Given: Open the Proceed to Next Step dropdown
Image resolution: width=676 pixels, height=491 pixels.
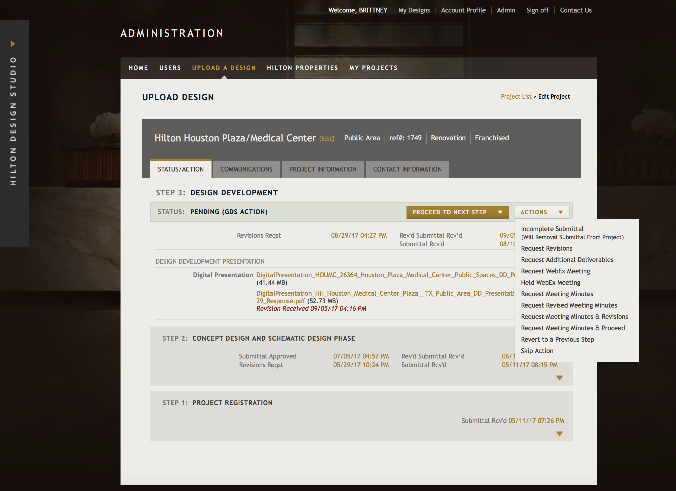Looking at the screenshot, I should (457, 212).
